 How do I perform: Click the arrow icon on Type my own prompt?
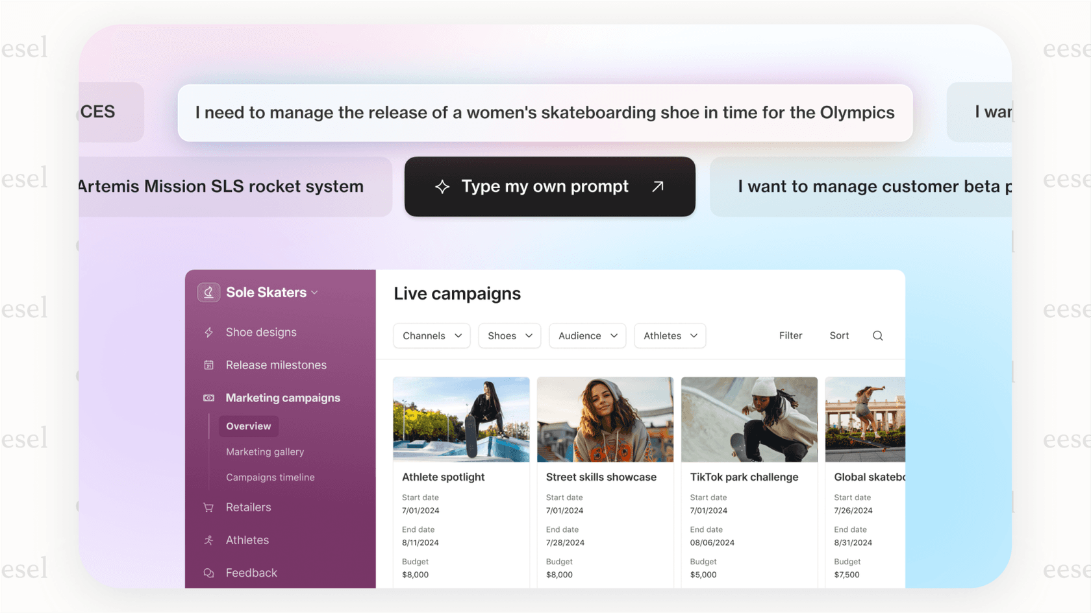click(657, 186)
